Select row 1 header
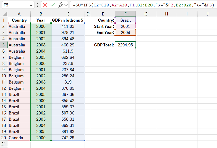This screenshot has height=148, width=217. 4,20
